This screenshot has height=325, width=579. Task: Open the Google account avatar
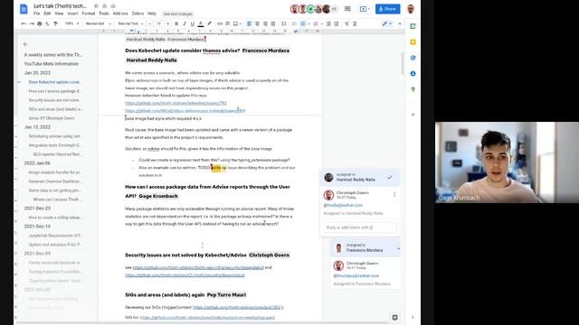pyautogui.click(x=410, y=9)
